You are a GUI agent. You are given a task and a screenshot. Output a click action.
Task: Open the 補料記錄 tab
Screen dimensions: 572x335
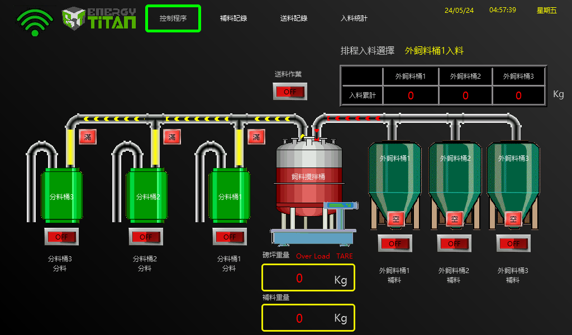[233, 18]
